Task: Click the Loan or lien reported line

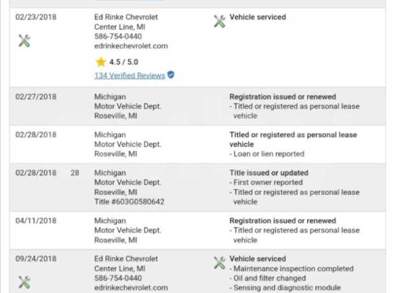Action: [267, 154]
